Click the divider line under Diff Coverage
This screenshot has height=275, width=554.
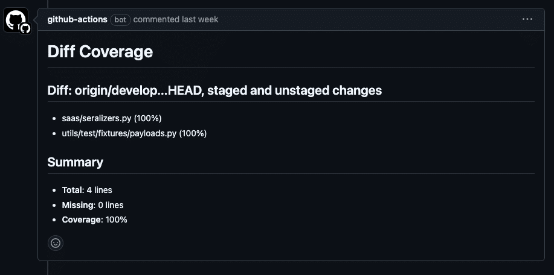pyautogui.click(x=291, y=67)
